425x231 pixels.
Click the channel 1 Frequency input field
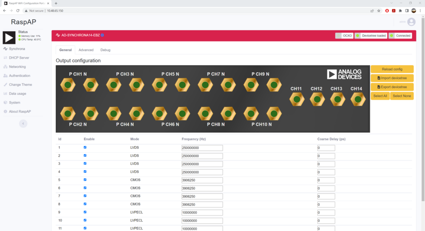coord(202,148)
